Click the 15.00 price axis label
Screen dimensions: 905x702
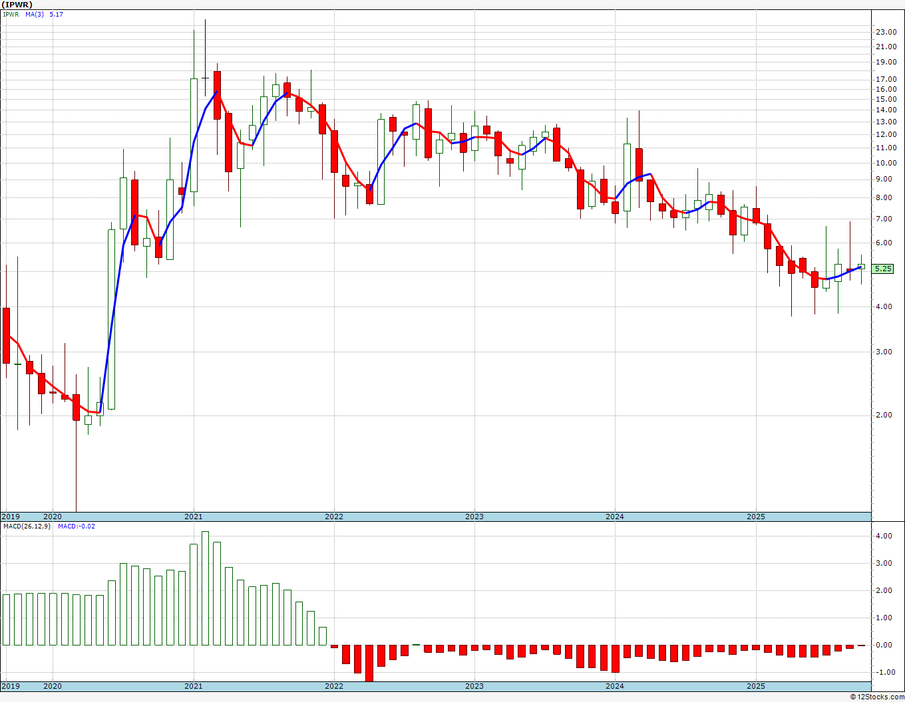886,100
